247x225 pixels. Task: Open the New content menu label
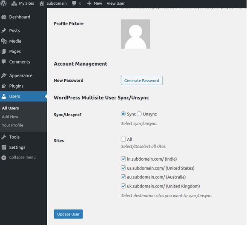point(98,3)
